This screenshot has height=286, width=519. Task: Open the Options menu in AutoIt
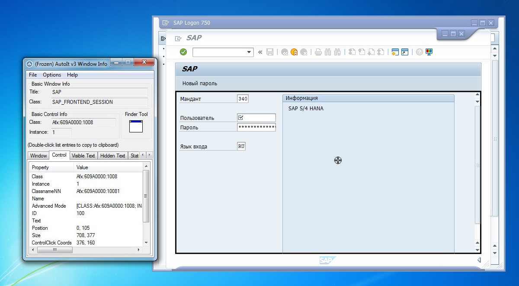52,75
